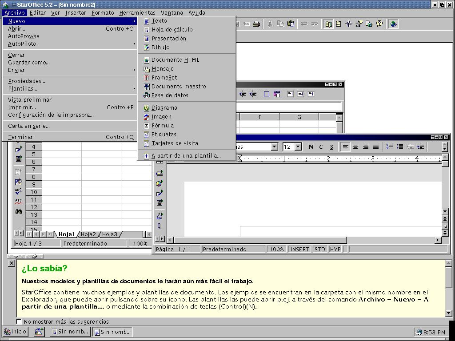
Task: Click the Cut scissors icon
Action: coord(269,24)
